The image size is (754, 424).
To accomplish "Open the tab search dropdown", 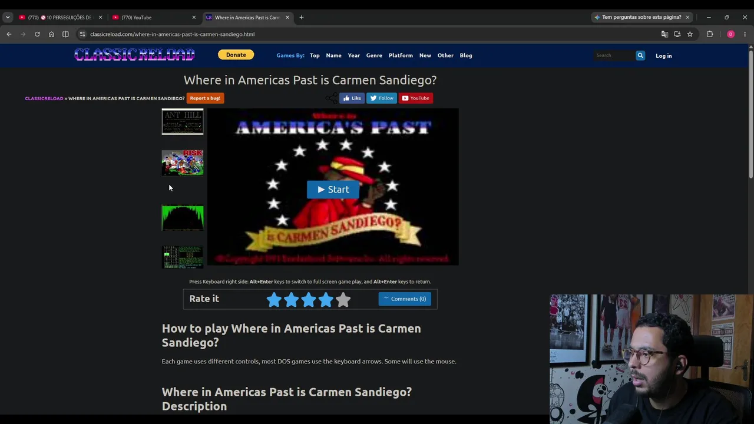I will (8, 17).
